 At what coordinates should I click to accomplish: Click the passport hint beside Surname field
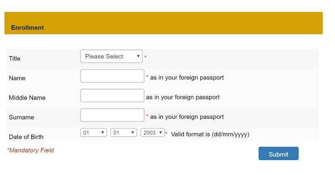click(x=187, y=117)
